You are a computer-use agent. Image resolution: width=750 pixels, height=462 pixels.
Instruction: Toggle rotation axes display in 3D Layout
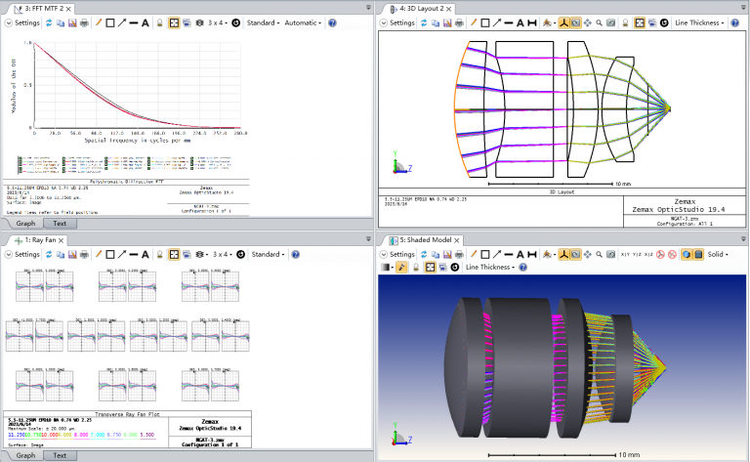564,22
